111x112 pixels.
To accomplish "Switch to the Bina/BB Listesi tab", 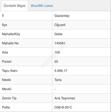I will click(x=42, y=6).
